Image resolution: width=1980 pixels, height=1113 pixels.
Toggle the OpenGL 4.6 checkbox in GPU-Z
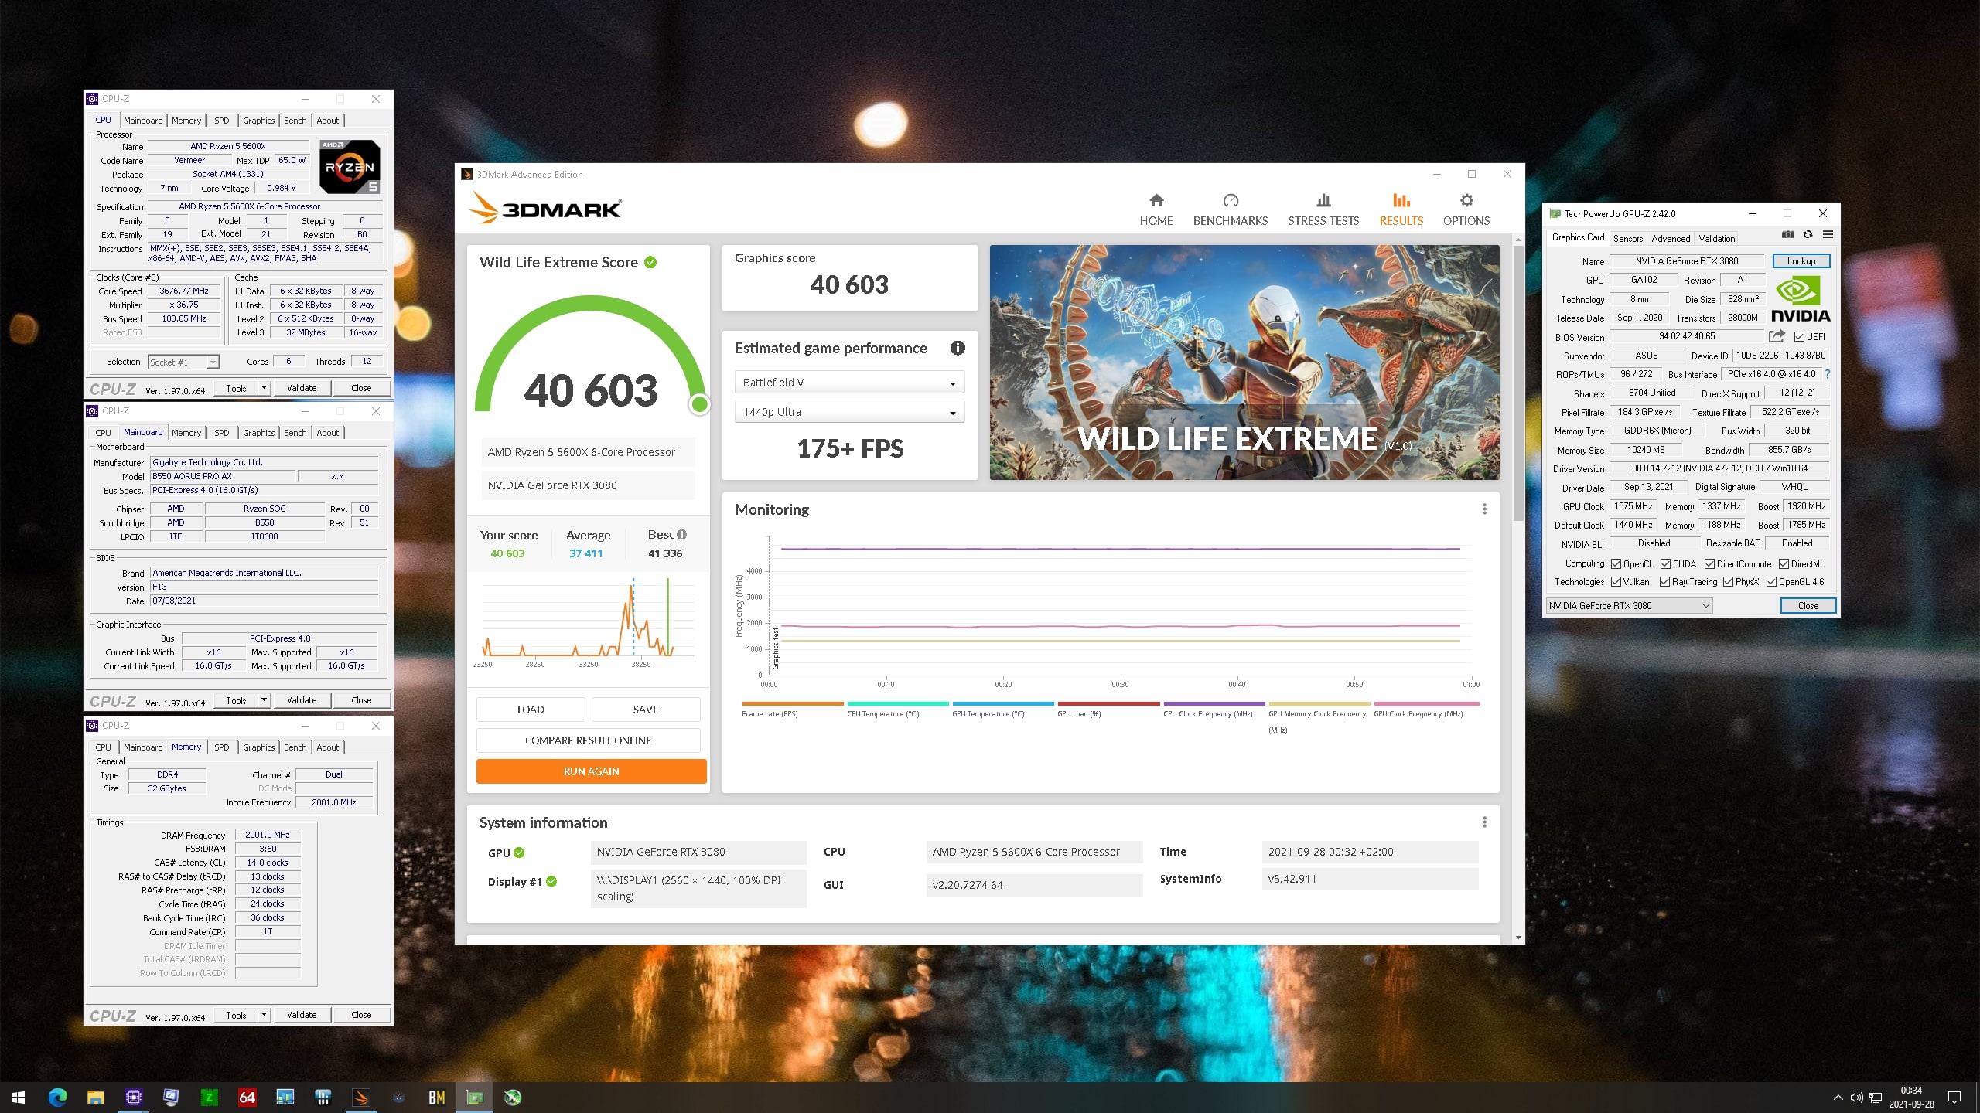tap(1772, 582)
